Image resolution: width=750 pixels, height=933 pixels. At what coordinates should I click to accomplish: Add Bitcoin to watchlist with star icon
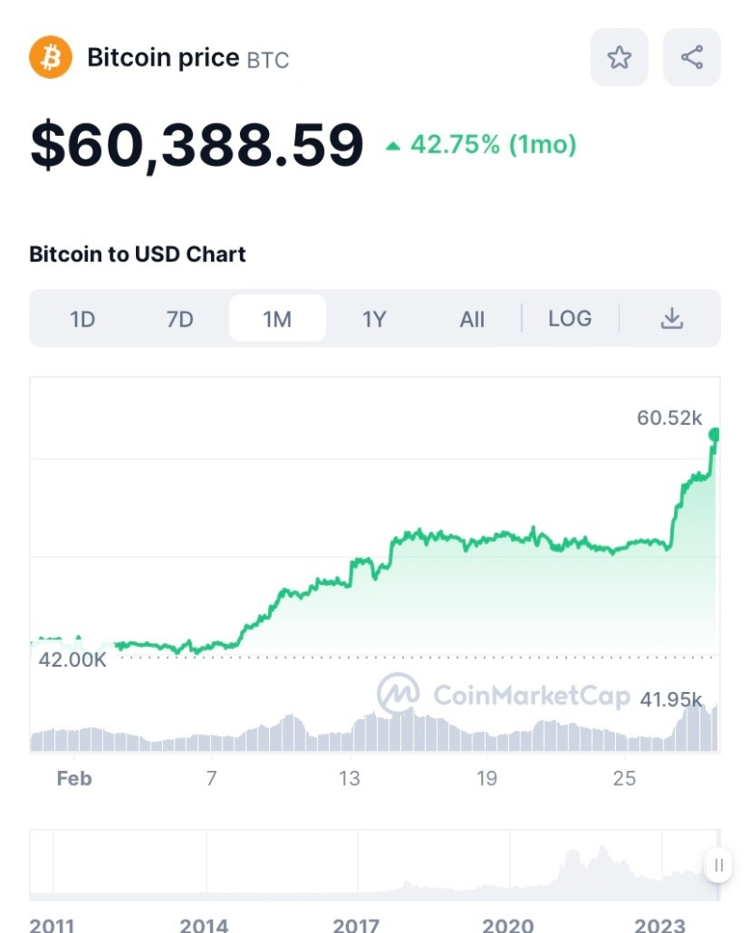(x=619, y=58)
